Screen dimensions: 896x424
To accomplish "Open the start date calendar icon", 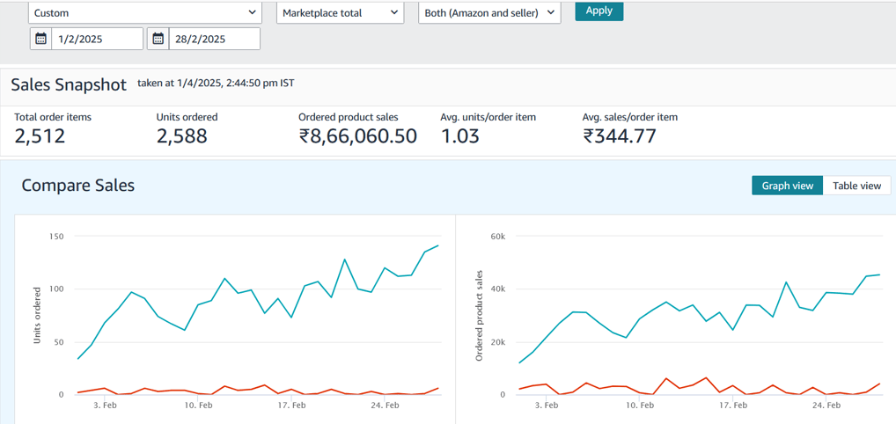I will [x=40, y=39].
